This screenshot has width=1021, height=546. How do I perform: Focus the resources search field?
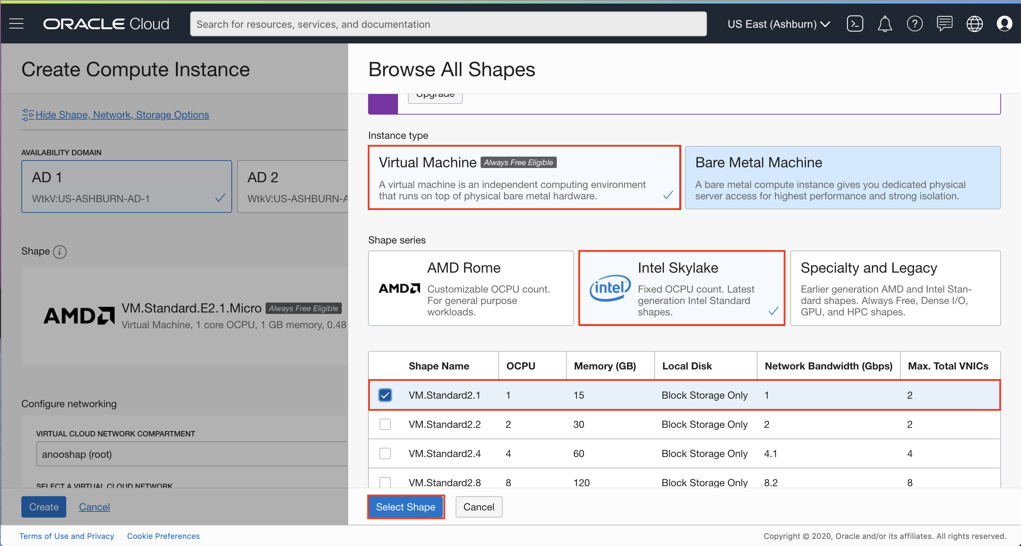[448, 24]
